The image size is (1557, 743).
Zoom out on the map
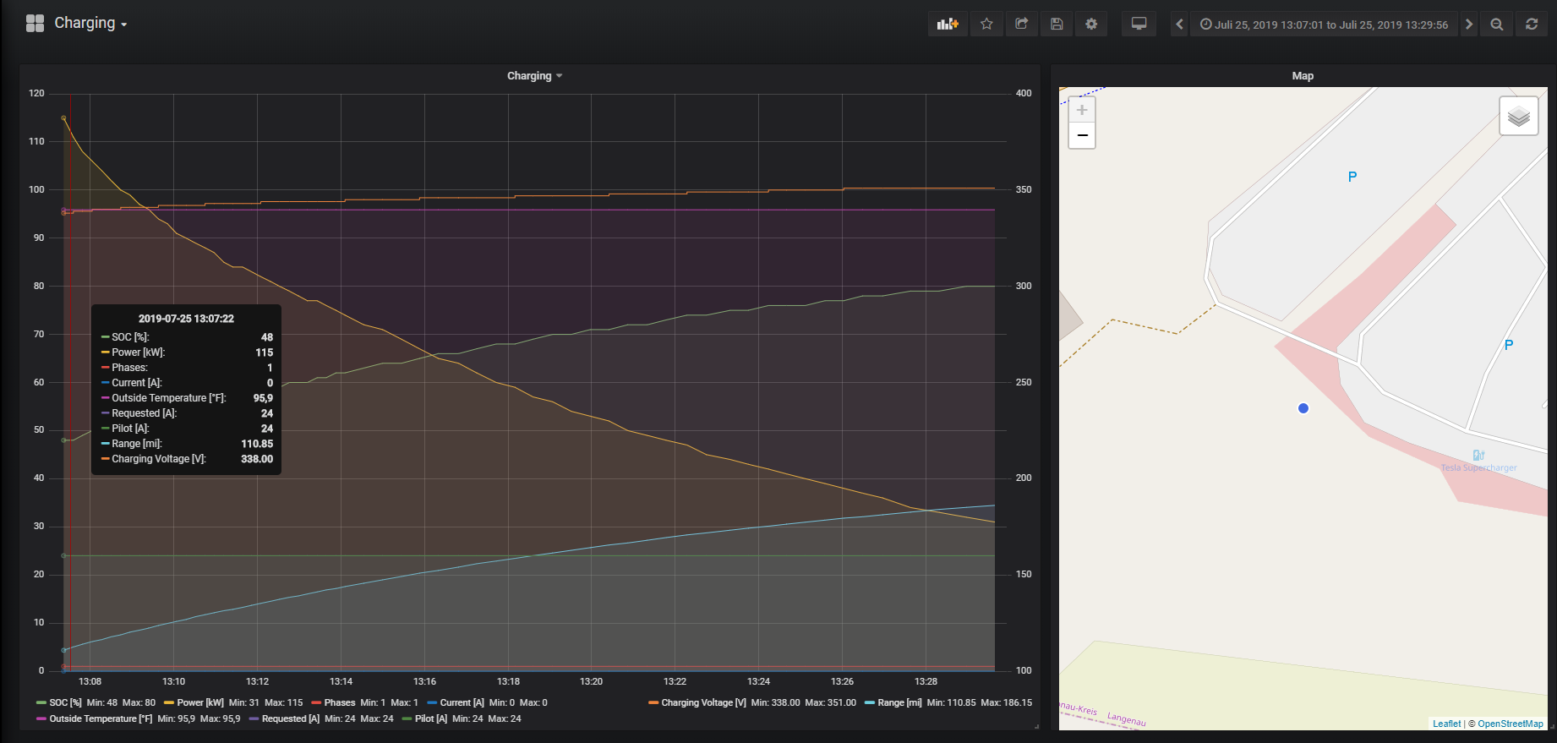click(x=1082, y=135)
